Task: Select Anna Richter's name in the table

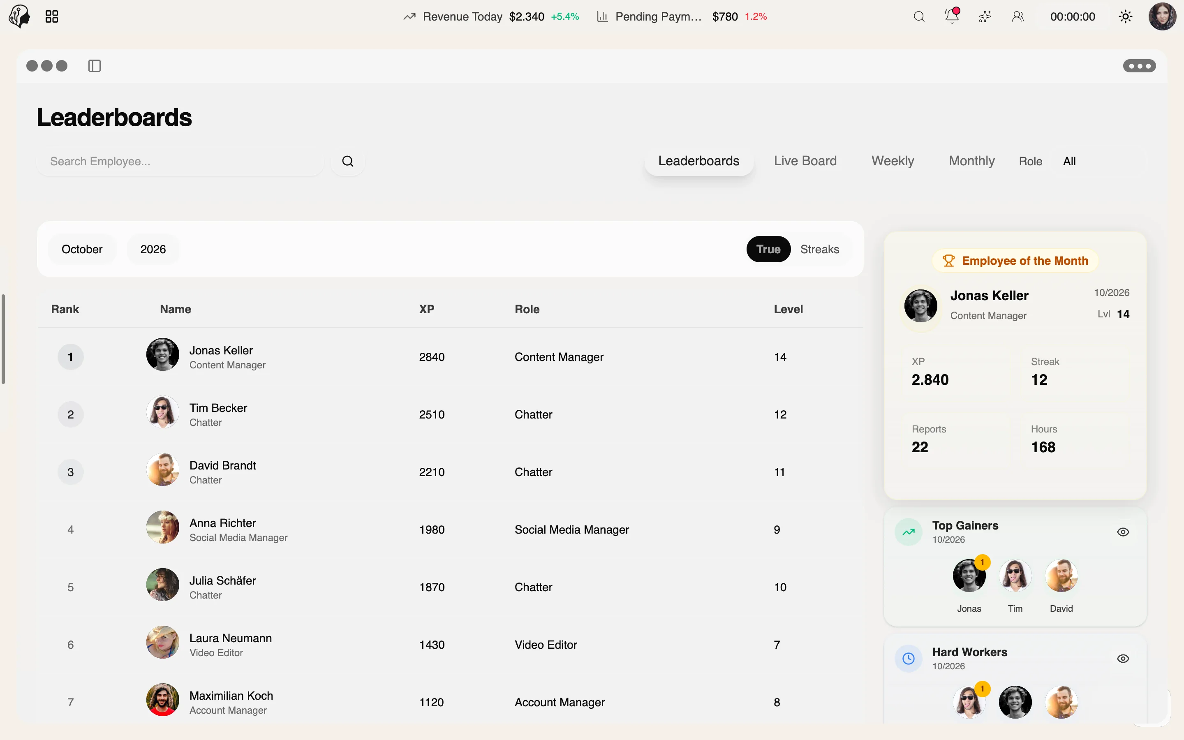Action: tap(222, 523)
